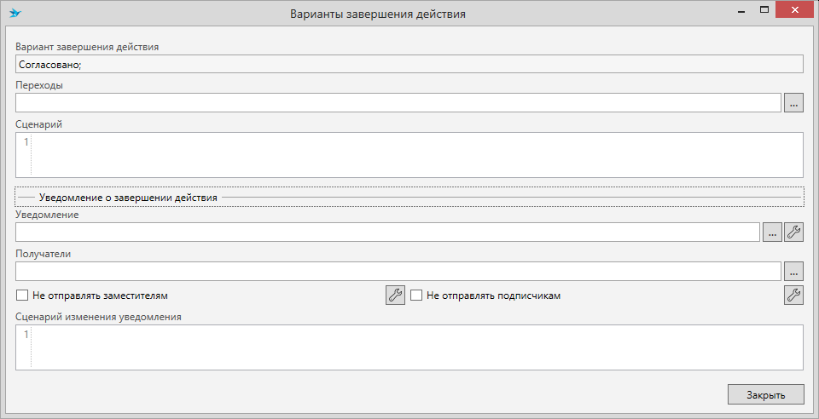Click the Уведомление о завершении действия group header
The width and height of the screenshot is (819, 419).
pos(128,198)
